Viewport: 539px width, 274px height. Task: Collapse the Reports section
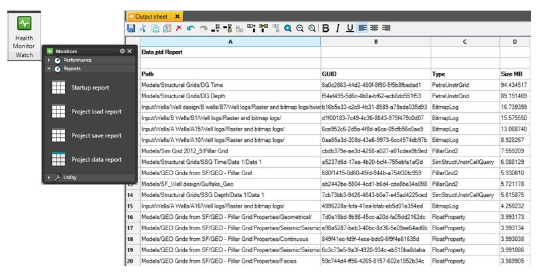point(49,68)
